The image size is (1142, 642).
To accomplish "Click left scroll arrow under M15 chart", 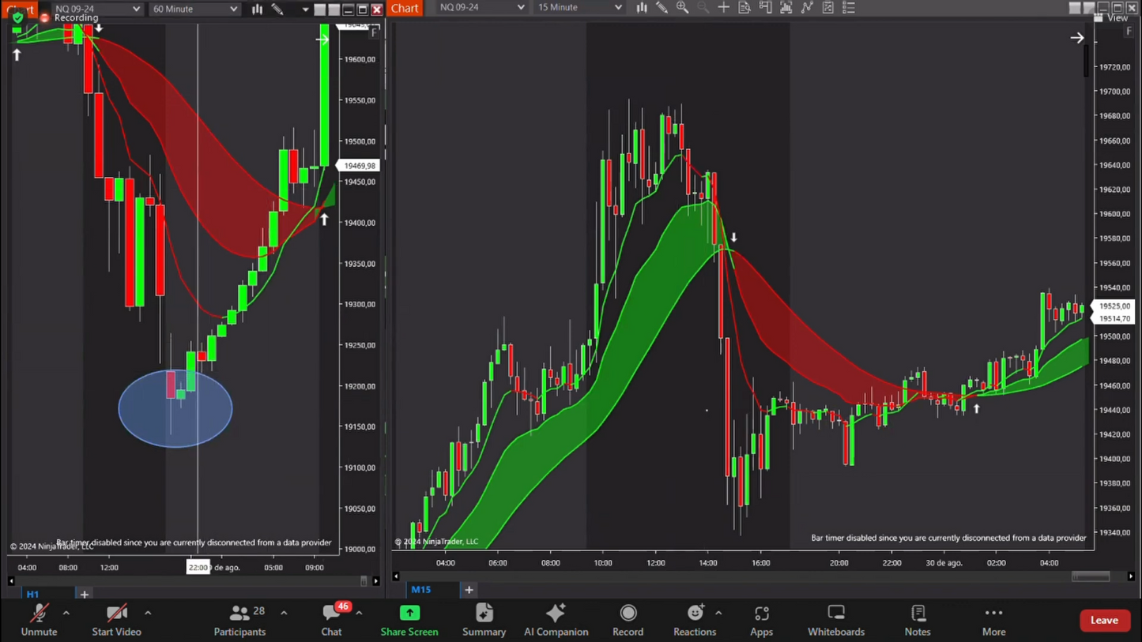I will point(396,576).
